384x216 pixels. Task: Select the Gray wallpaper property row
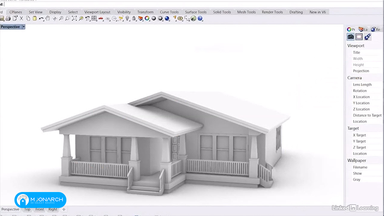coord(364,180)
